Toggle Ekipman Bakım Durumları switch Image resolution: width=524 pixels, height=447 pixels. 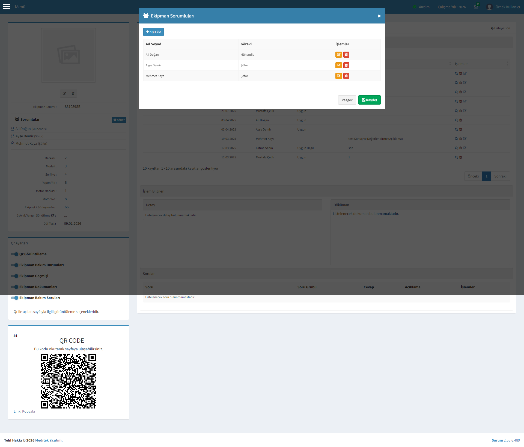[14, 265]
